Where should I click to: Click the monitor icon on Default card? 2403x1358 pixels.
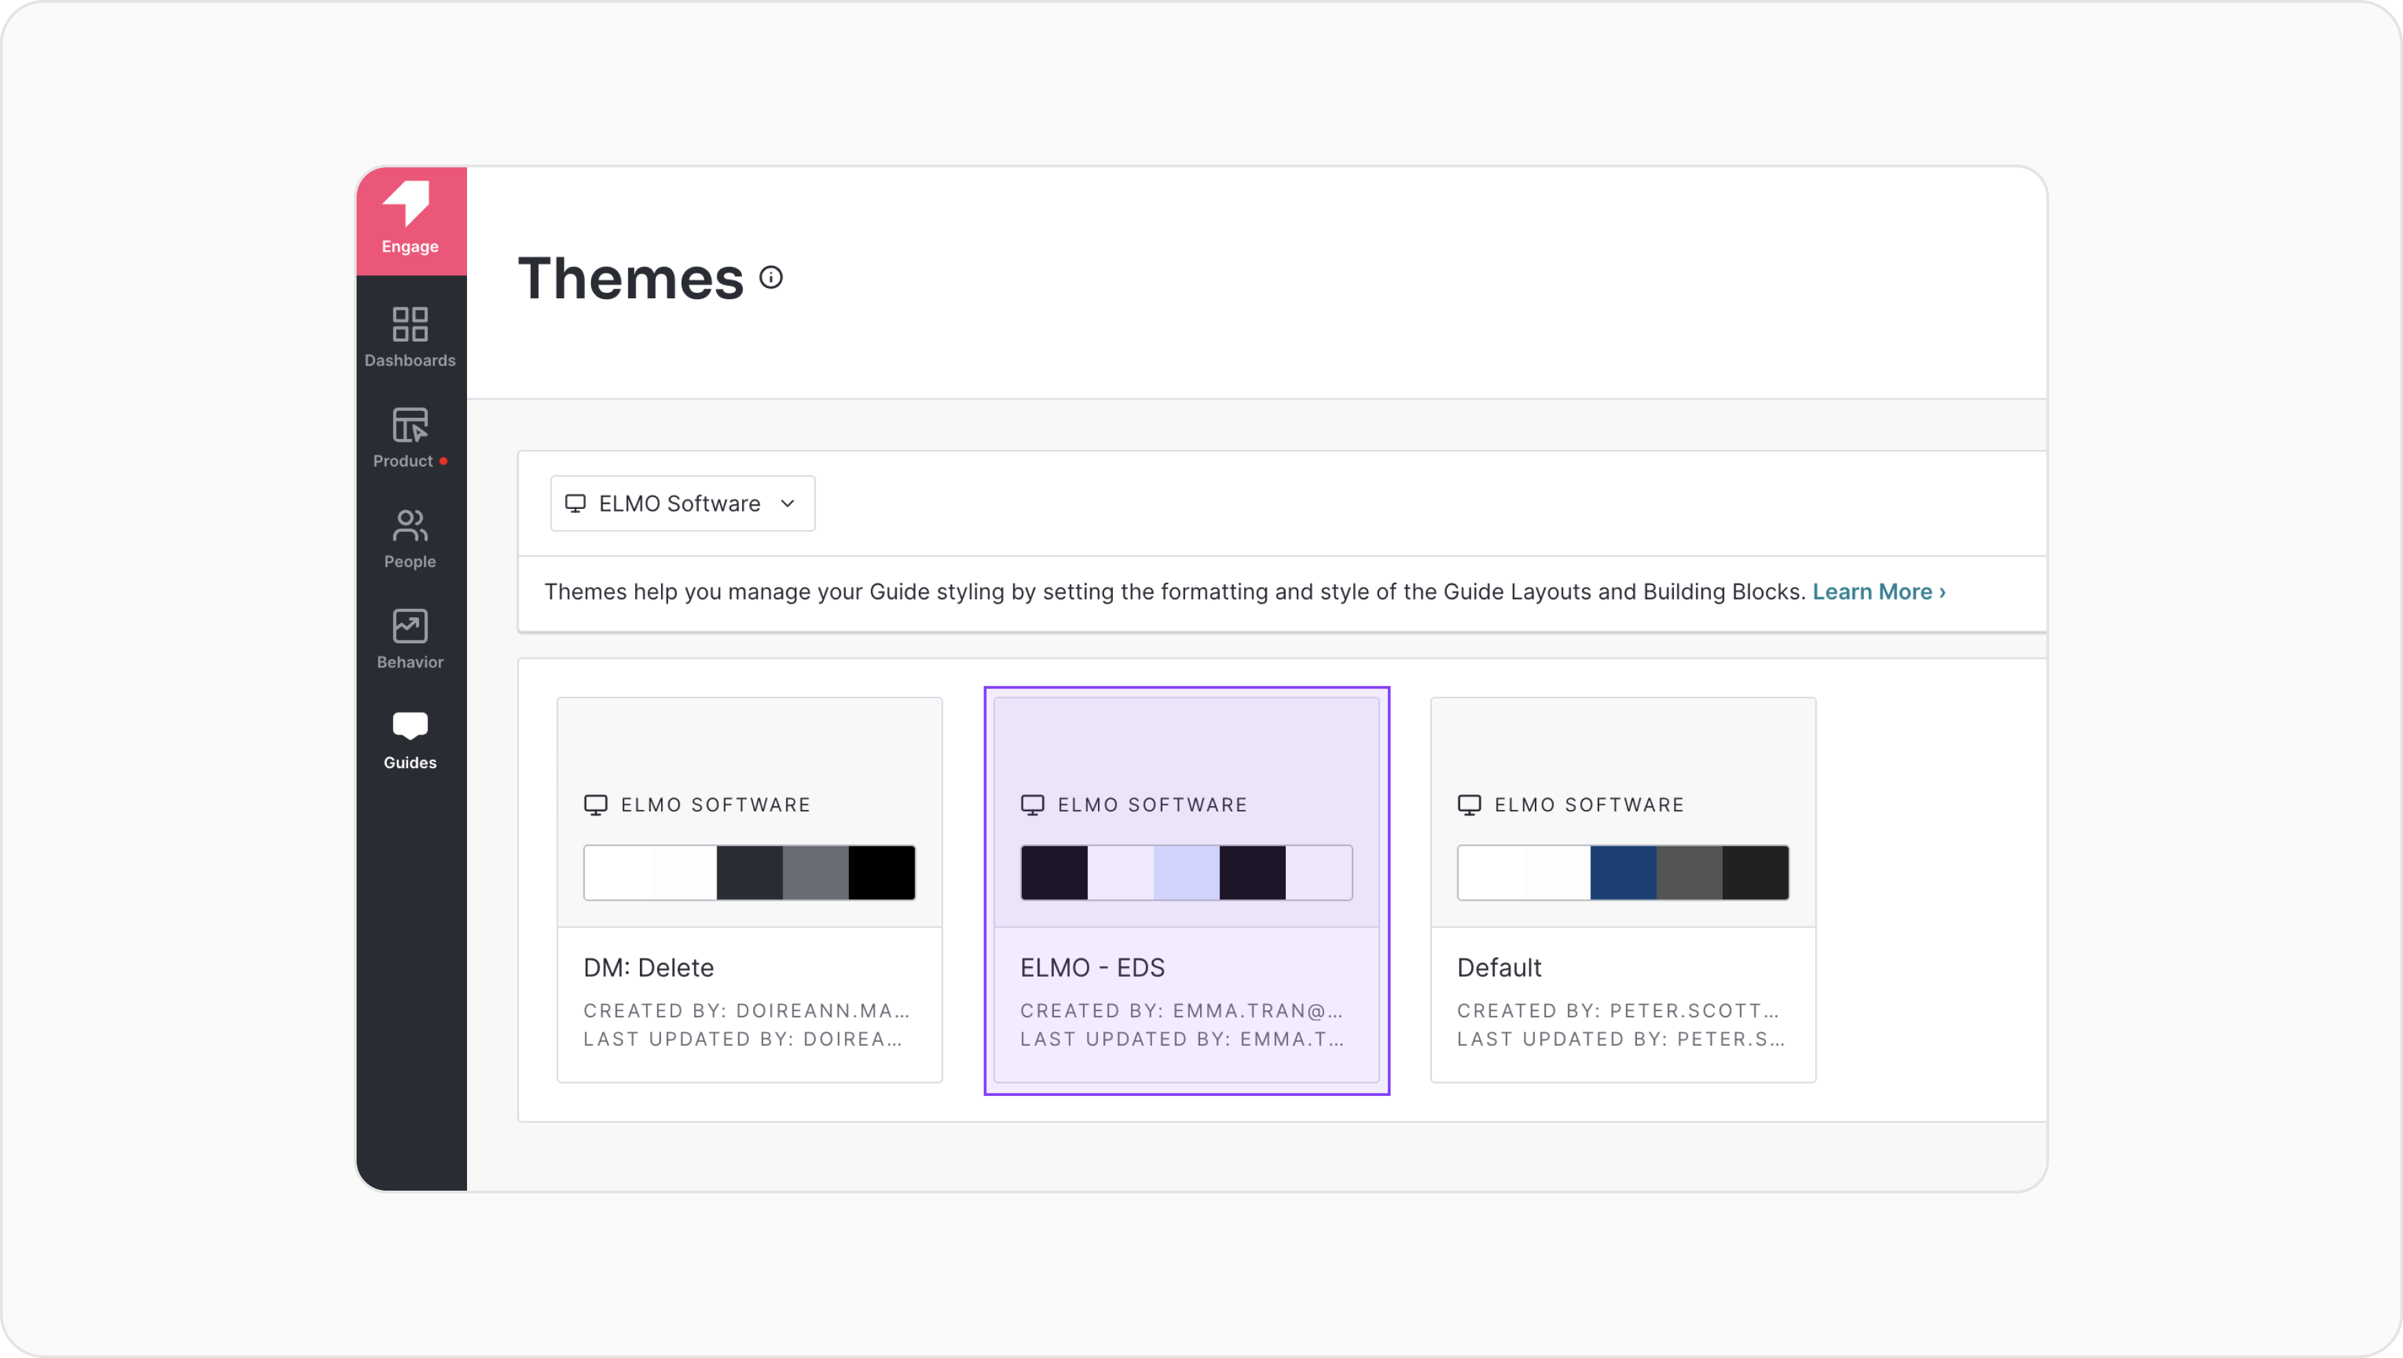(x=1468, y=805)
